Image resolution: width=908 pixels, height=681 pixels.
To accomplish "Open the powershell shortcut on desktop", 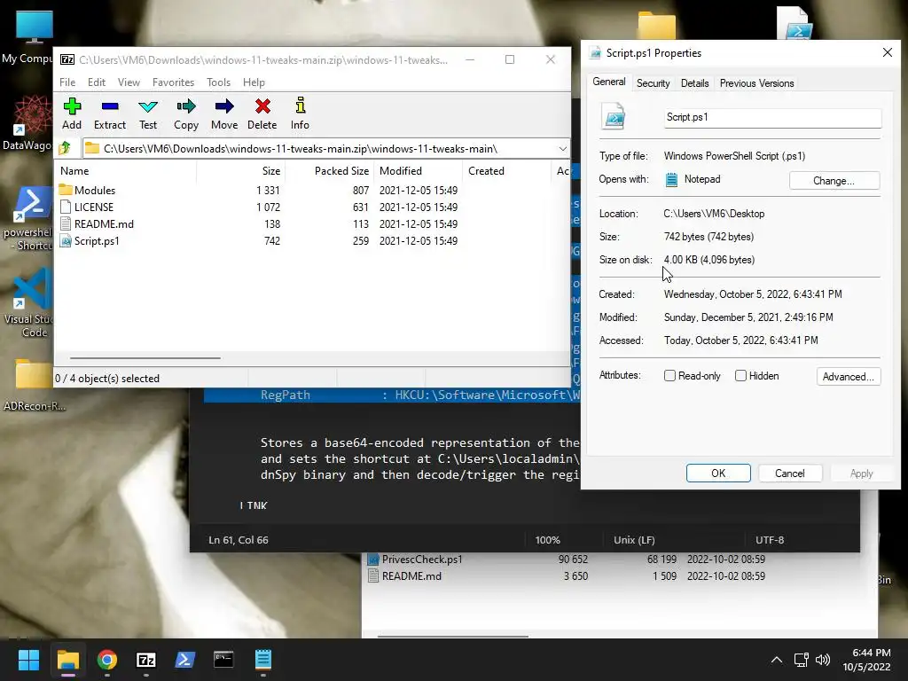I will click(30, 219).
